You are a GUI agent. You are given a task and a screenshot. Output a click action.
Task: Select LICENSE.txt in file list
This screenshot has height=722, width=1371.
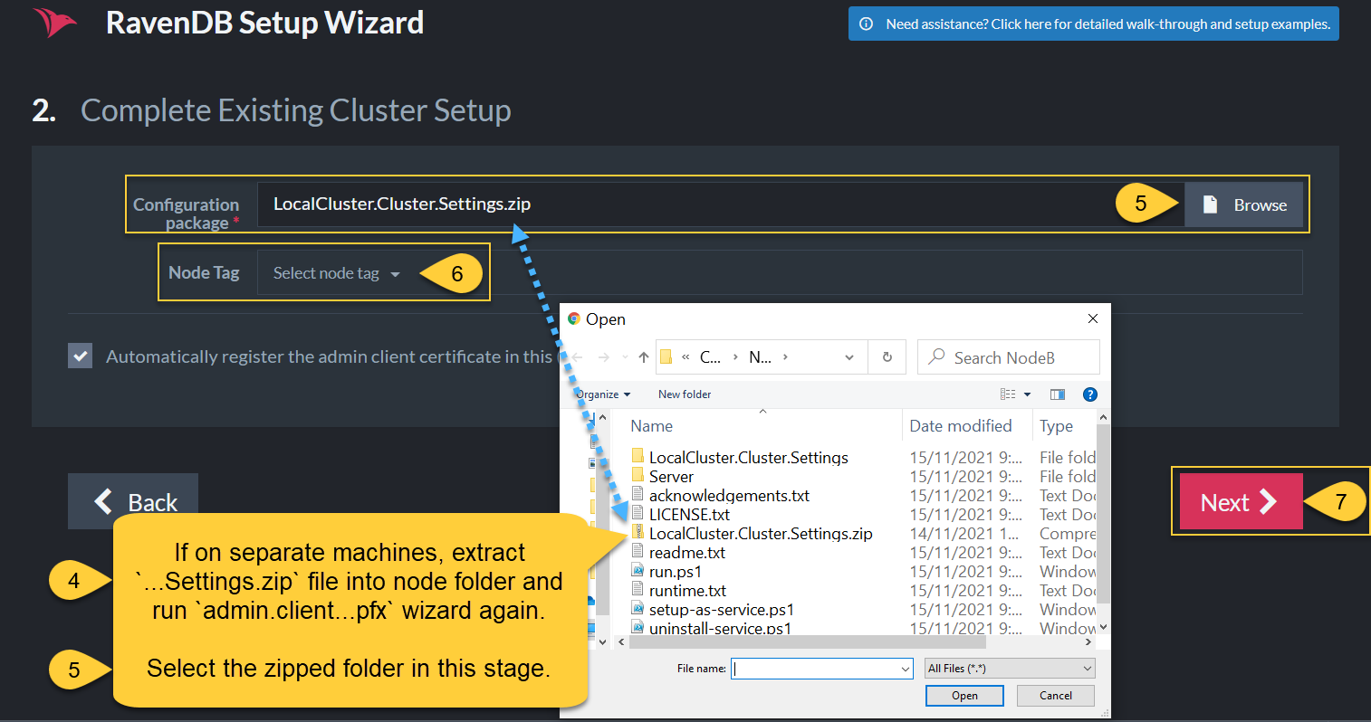[689, 515]
